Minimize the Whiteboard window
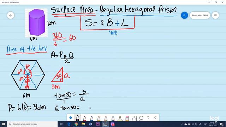Screen dimensions: 226x127 click(209, 2)
